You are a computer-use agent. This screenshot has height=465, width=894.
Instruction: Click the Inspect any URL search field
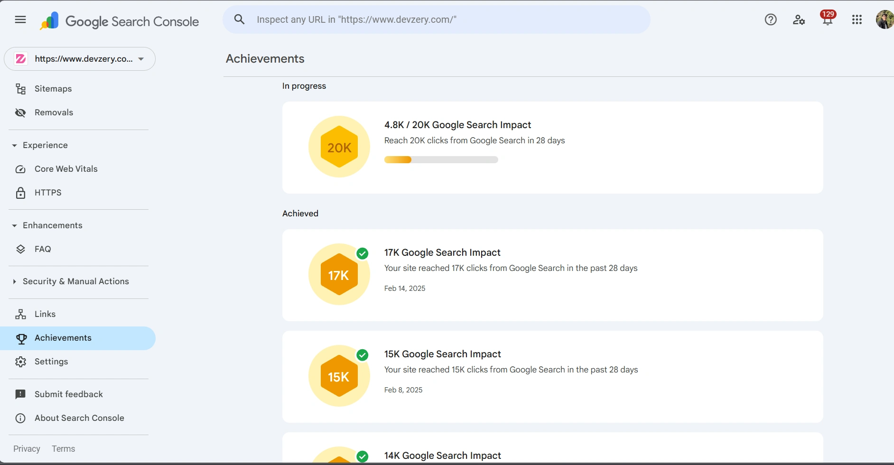(437, 19)
